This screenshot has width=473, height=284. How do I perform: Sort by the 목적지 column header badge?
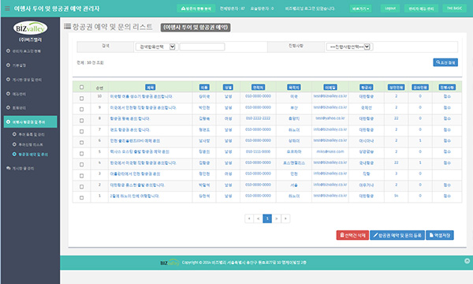[294, 88]
